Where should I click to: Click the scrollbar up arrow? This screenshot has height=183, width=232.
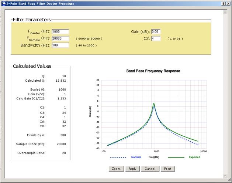pos(225,12)
